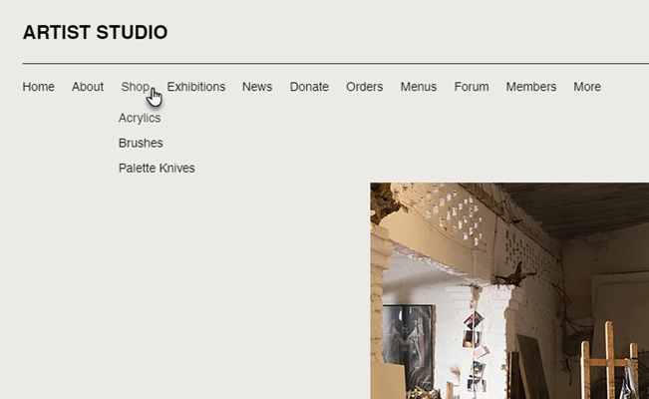Choose Brushes in the Shop submenu
The width and height of the screenshot is (649, 399).
point(141,143)
